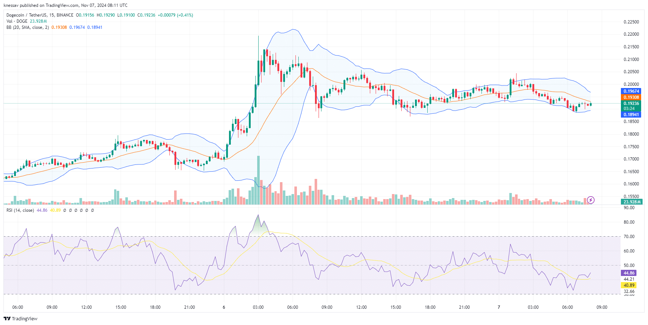The image size is (648, 325).
Task: Click the date label 7 on time axis
Action: pos(499,307)
